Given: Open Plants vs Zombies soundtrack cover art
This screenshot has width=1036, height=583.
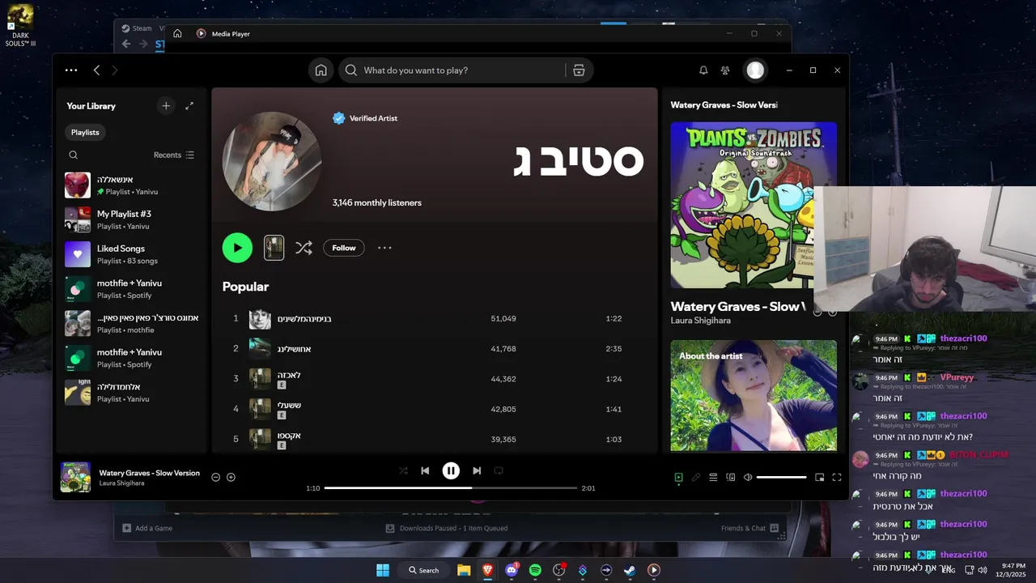Looking at the screenshot, I should pos(754,205).
